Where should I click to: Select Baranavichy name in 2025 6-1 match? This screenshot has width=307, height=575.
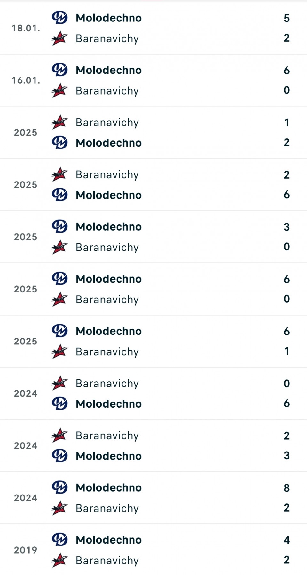[107, 352]
